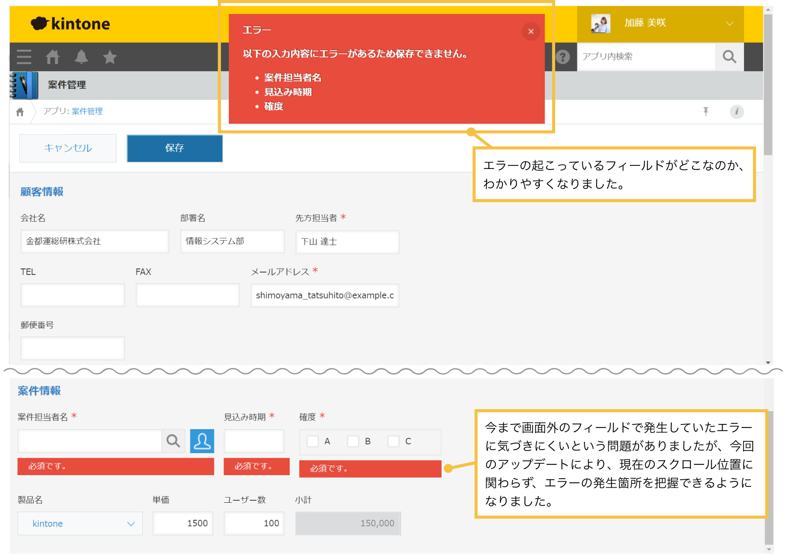
Task: Dismiss the error dialog with the × button
Action: click(x=531, y=31)
